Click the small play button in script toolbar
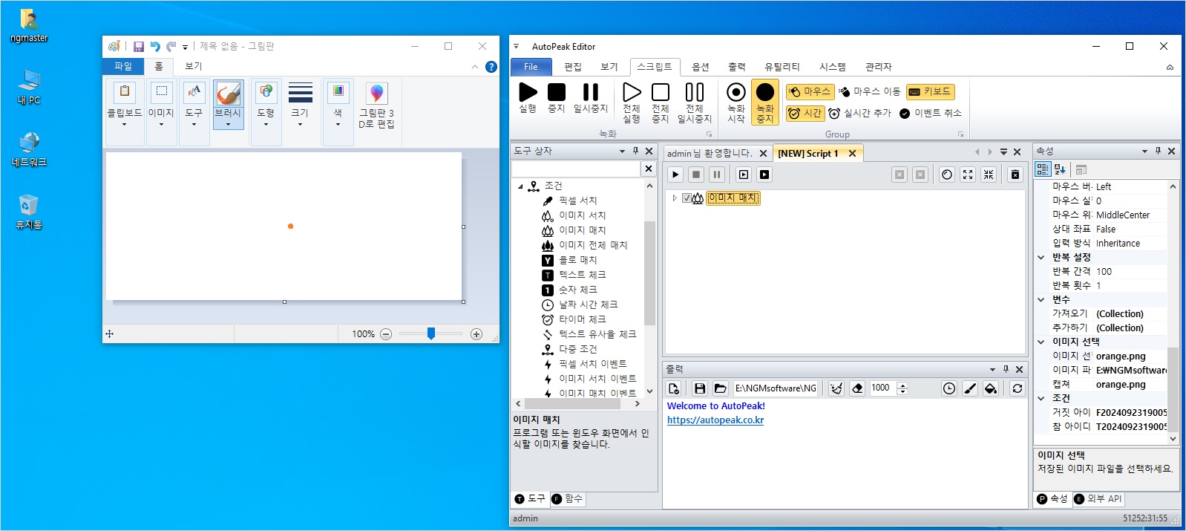This screenshot has width=1186, height=531. pos(675,175)
